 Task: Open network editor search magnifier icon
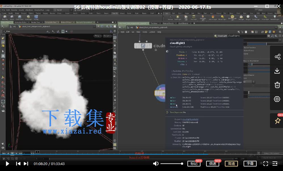280,32
